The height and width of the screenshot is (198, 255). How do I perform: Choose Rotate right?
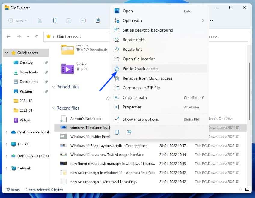point(159,40)
